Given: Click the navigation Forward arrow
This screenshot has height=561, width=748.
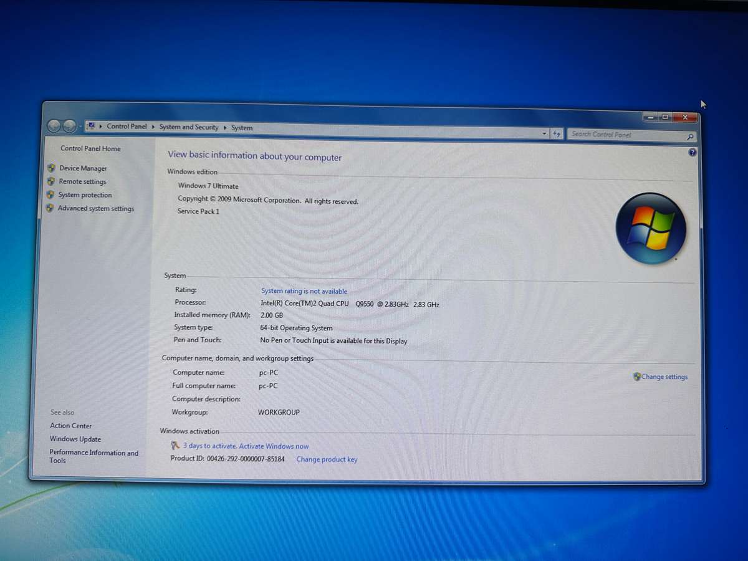Looking at the screenshot, I should [x=70, y=125].
